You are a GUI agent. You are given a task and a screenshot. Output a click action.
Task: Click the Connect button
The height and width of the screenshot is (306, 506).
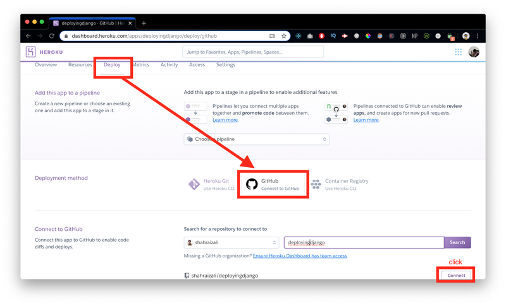[x=456, y=276]
